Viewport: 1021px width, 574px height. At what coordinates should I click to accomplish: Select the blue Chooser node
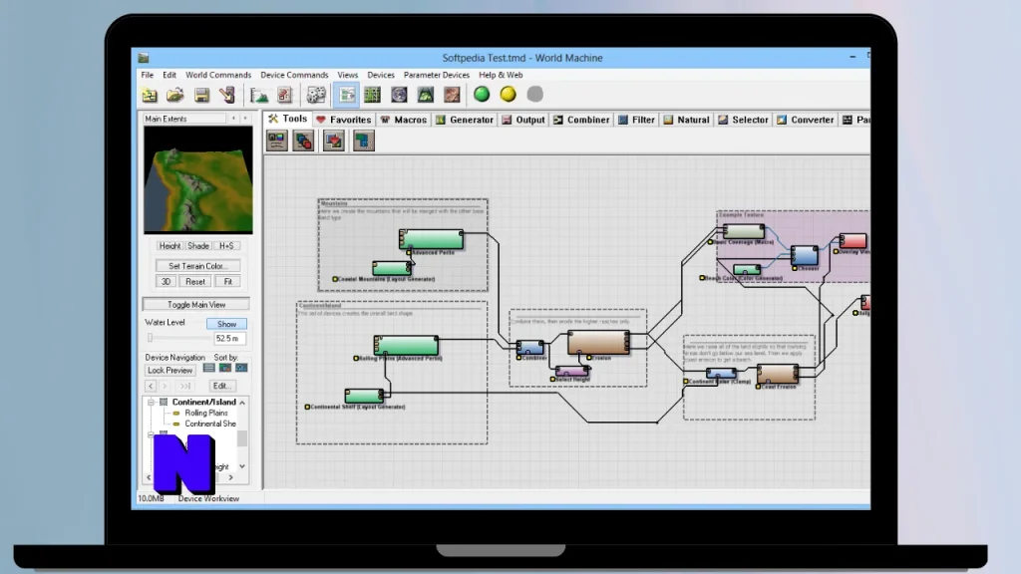(x=805, y=255)
